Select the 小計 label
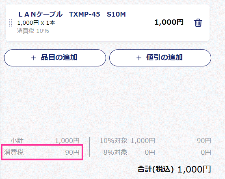225x179 pixels. pos(17,141)
